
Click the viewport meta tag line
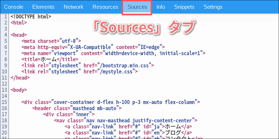[114, 53]
